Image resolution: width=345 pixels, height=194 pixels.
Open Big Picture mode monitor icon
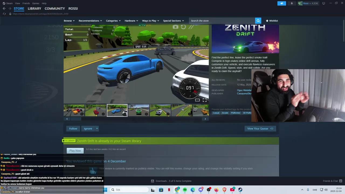[324, 3]
